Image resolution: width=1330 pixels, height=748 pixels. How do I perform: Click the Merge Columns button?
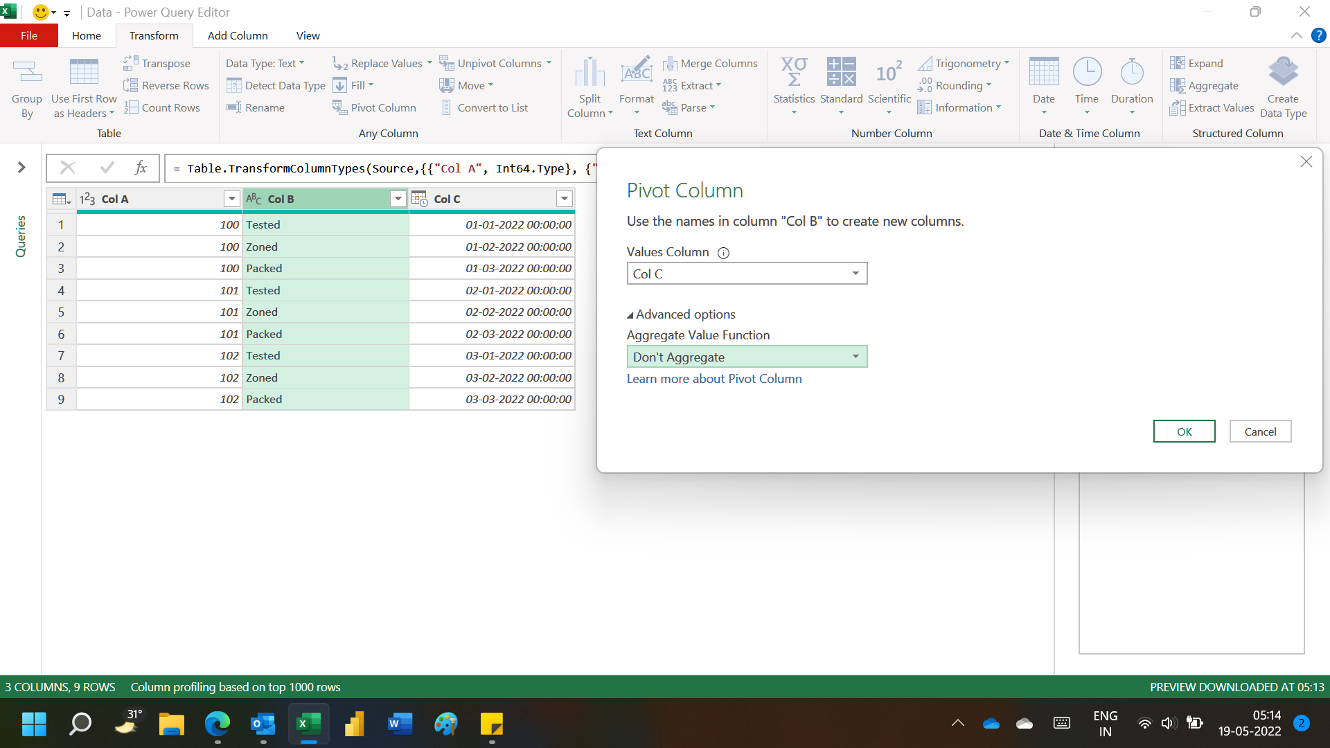tap(710, 63)
